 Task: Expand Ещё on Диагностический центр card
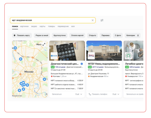tap(79, 94)
